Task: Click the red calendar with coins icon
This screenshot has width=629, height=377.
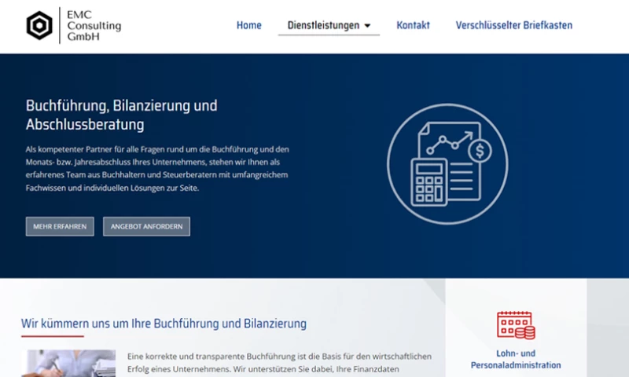Action: pyautogui.click(x=516, y=325)
